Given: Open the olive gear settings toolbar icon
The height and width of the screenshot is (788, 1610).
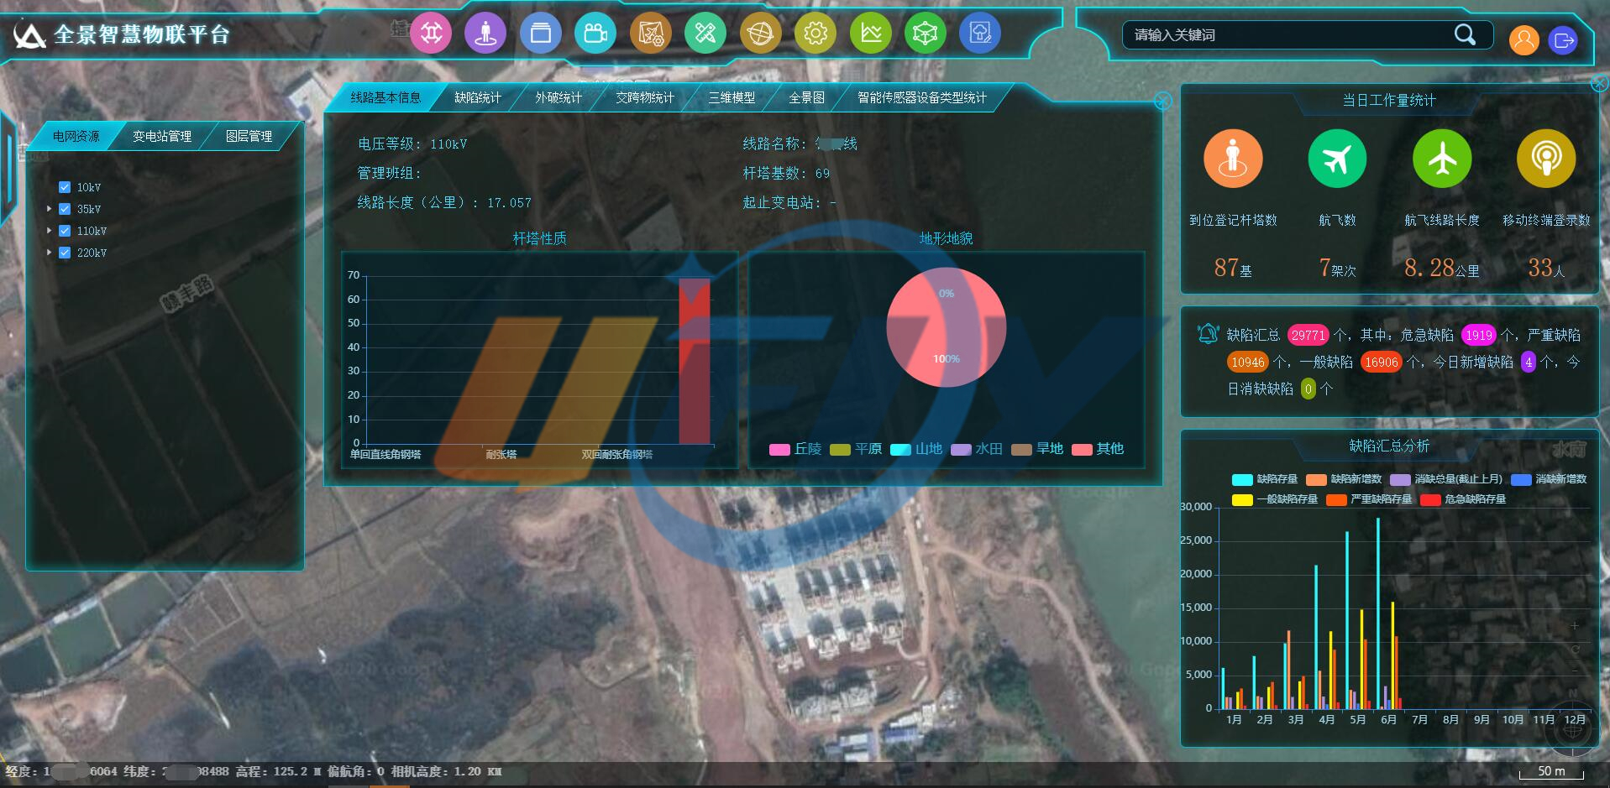Looking at the screenshot, I should [x=815, y=34].
